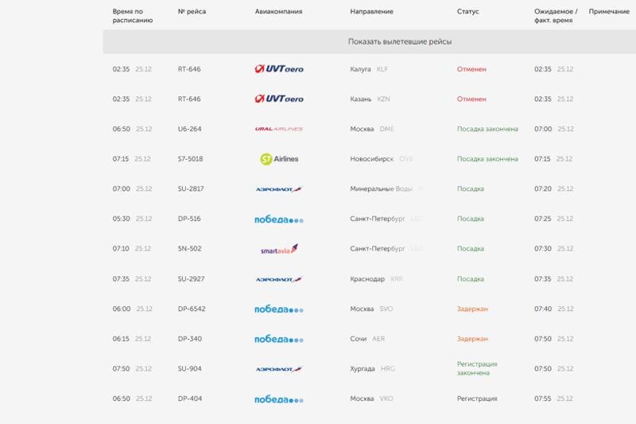Click Задержан status of DP-6542
Viewport: 636px width, 424px height.
click(472, 309)
